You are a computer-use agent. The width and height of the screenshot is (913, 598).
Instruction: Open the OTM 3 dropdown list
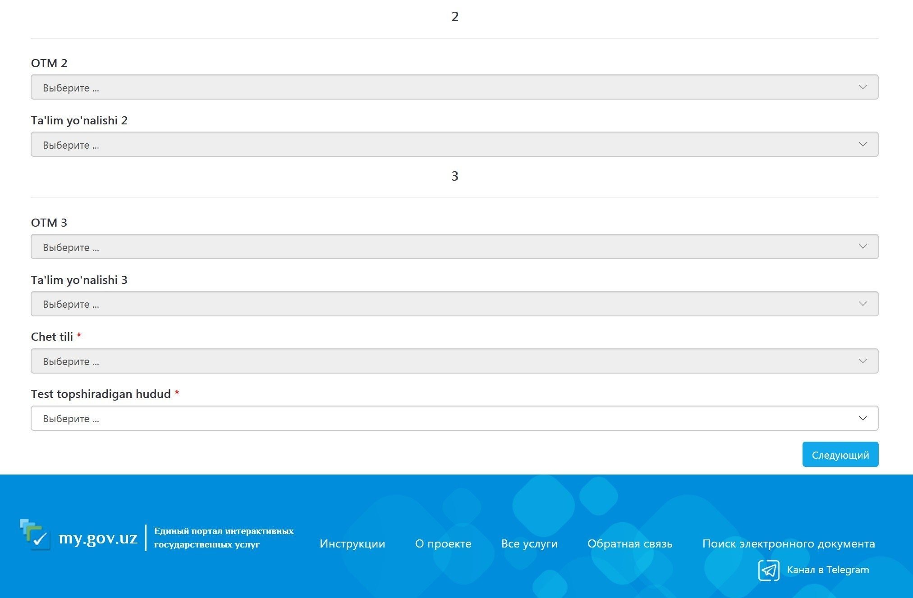click(454, 247)
